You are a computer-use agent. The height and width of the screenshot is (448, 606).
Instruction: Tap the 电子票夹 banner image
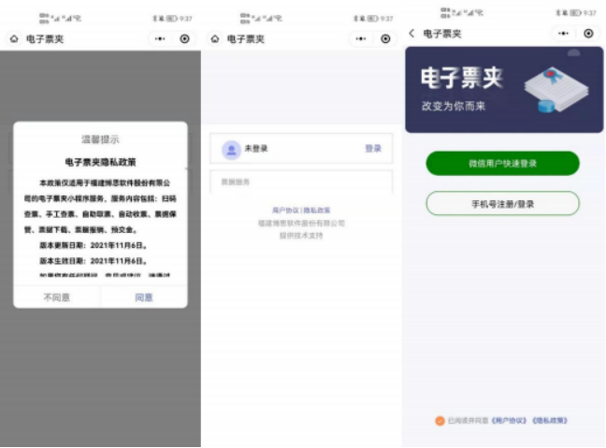503,90
